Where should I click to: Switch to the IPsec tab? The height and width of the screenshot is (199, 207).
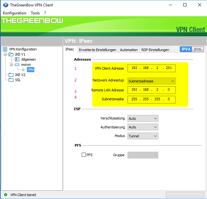click(x=70, y=50)
